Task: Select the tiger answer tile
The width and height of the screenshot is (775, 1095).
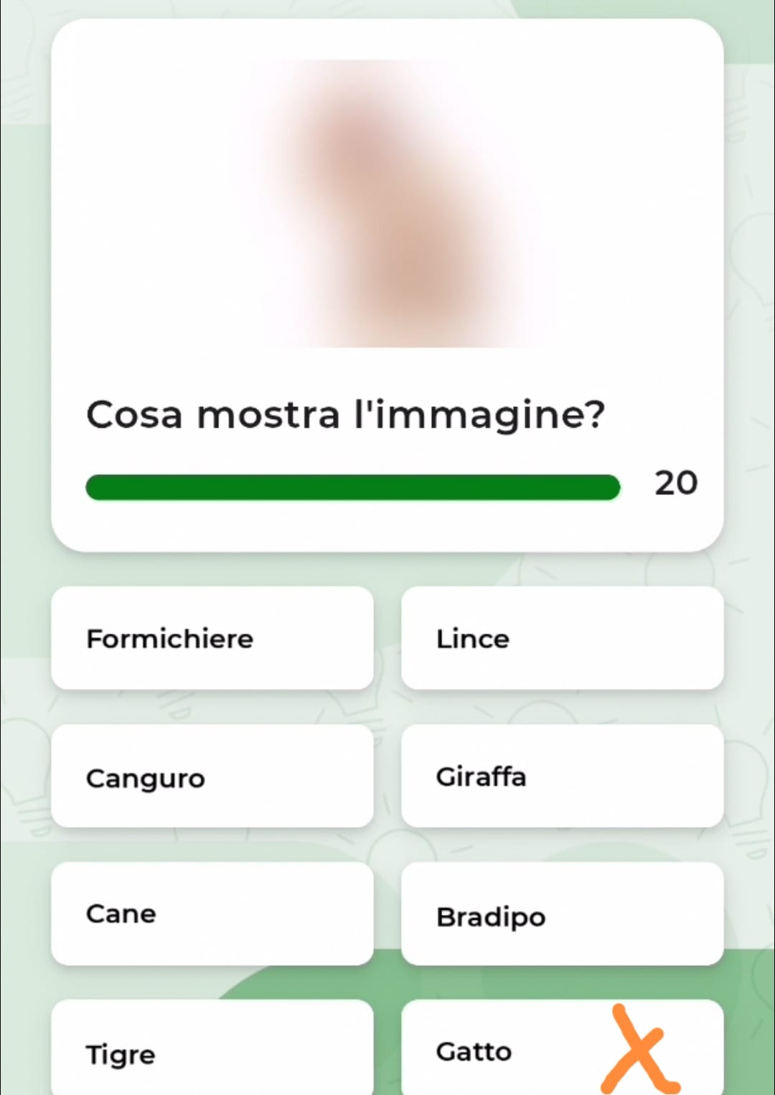Action: [212, 1051]
